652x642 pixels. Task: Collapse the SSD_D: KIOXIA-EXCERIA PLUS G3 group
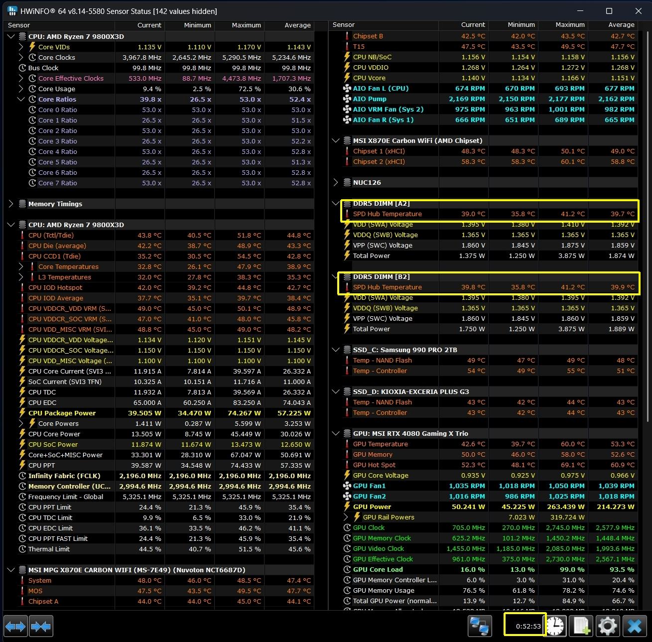tap(336, 391)
